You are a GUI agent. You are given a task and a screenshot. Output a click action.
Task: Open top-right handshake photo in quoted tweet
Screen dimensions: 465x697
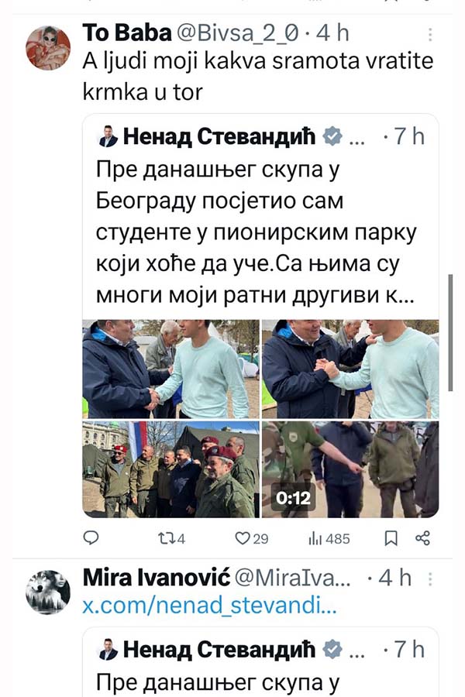(350, 369)
